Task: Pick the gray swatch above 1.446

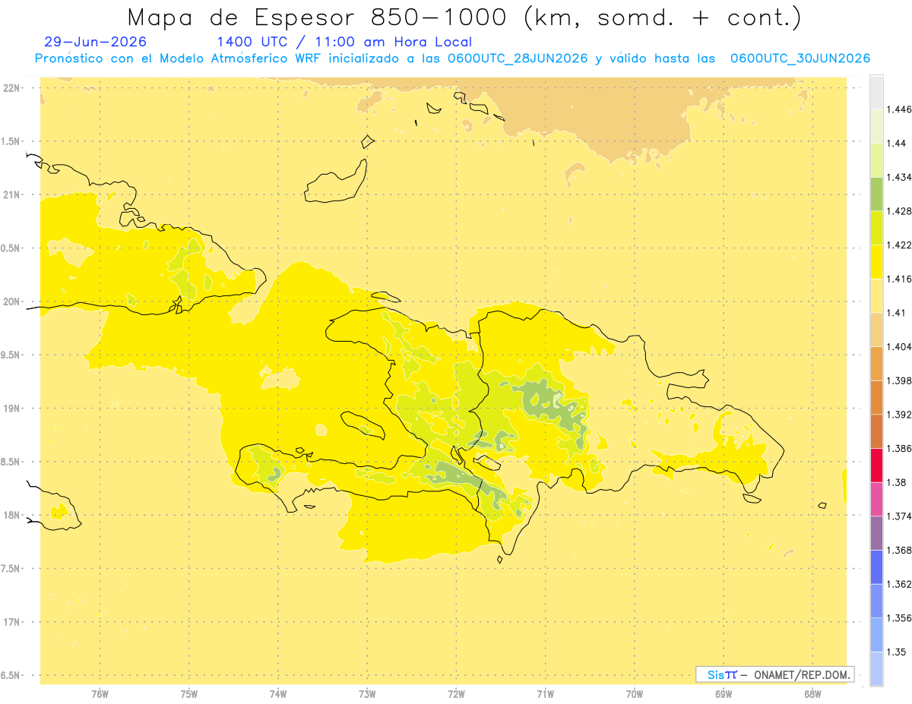Action: [x=876, y=92]
